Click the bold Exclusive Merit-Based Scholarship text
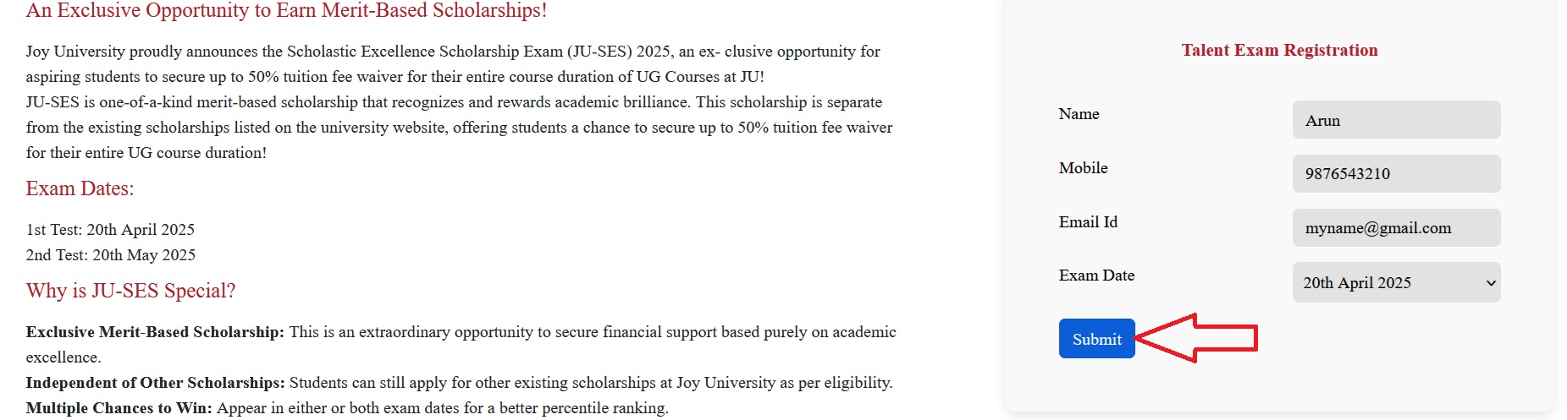 tap(155, 332)
